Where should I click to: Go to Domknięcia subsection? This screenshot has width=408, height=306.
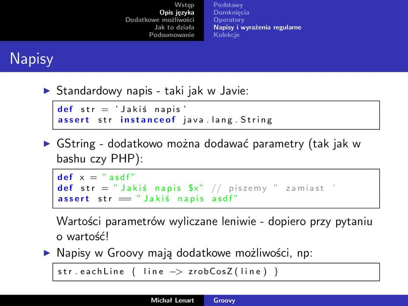[231, 12]
